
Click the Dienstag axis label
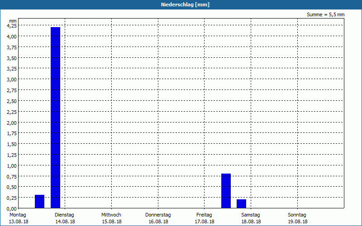(64, 215)
